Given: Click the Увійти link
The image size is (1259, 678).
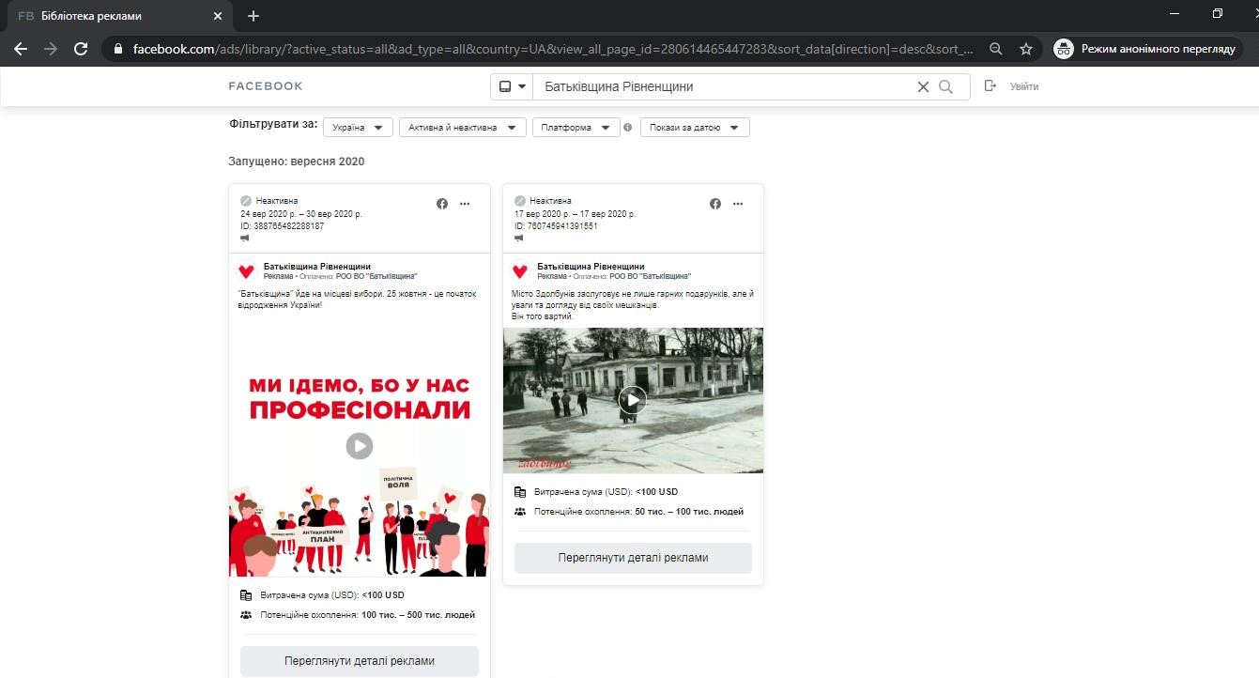Looking at the screenshot, I should click(1024, 86).
